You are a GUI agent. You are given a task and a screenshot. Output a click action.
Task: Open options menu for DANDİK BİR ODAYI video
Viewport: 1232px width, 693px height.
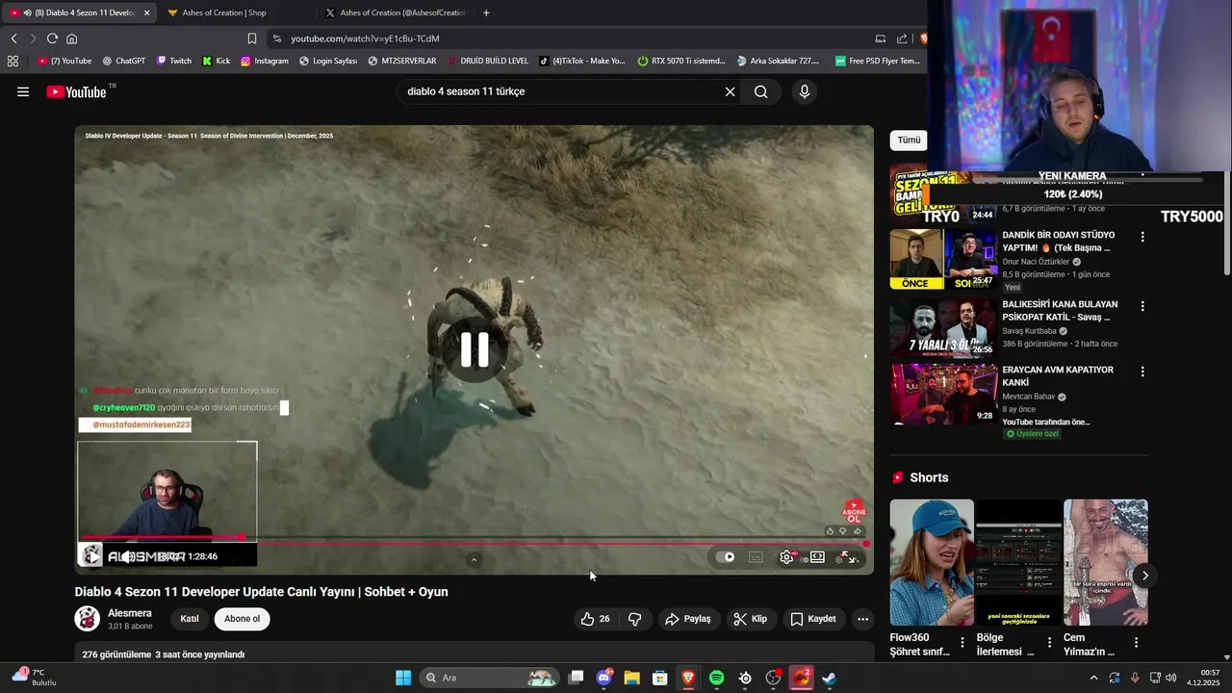[1142, 237]
